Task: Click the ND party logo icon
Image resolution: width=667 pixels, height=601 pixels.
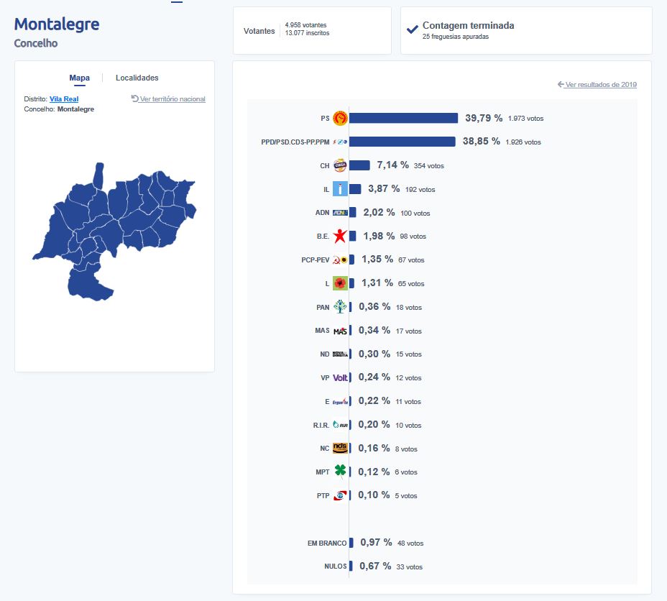Action: [x=340, y=354]
